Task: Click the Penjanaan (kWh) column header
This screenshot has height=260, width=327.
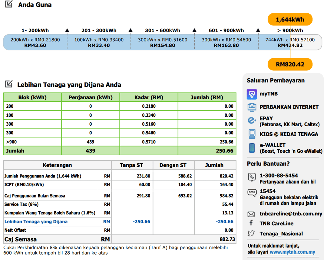Action: pyautogui.click(x=91, y=97)
